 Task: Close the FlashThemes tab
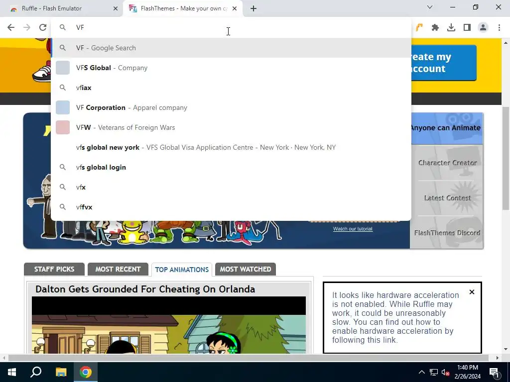tap(235, 8)
